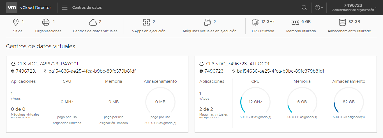Click the PAYG01 CPU 0 MHz value
Image resolution: width=383 pixels, height=138 pixels.
(67, 102)
